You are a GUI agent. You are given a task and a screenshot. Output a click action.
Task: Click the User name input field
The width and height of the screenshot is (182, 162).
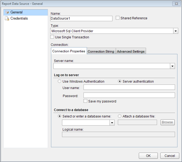(x=129, y=87)
